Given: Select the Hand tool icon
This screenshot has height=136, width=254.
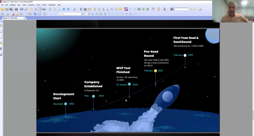Looking at the screenshot, I should point(31,9).
